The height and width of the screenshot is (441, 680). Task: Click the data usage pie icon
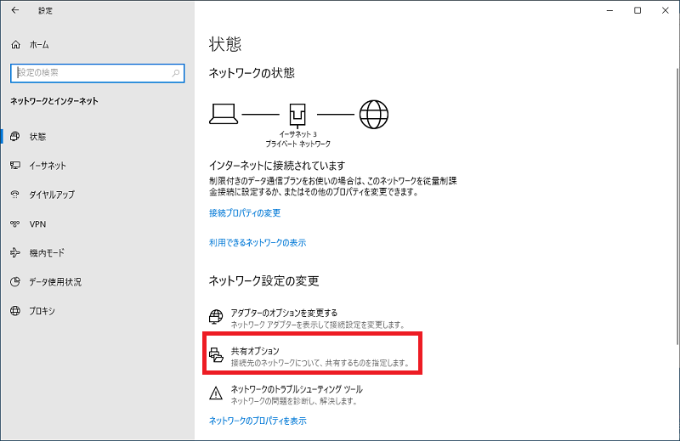(15, 282)
